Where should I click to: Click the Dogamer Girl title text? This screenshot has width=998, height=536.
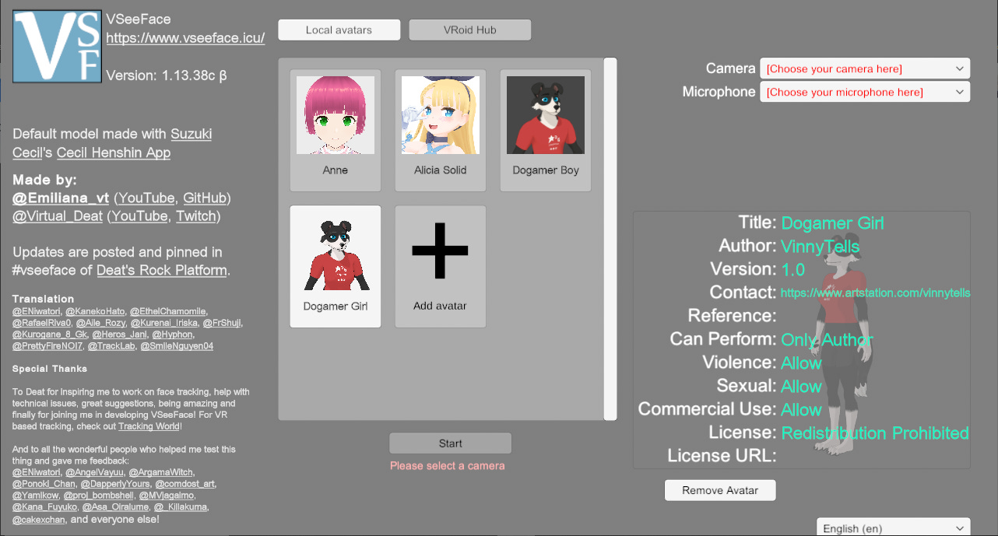coord(832,223)
